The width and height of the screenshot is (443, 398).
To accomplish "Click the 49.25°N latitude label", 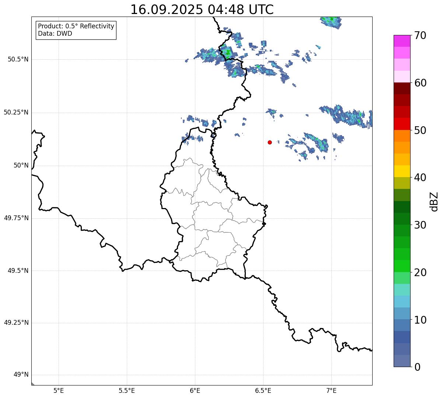I will (16, 323).
